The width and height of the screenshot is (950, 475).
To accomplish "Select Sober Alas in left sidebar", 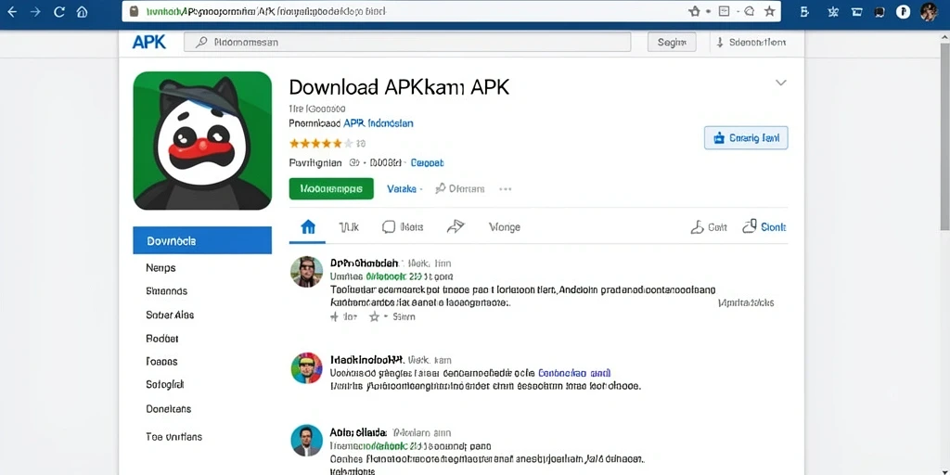I will (170, 315).
